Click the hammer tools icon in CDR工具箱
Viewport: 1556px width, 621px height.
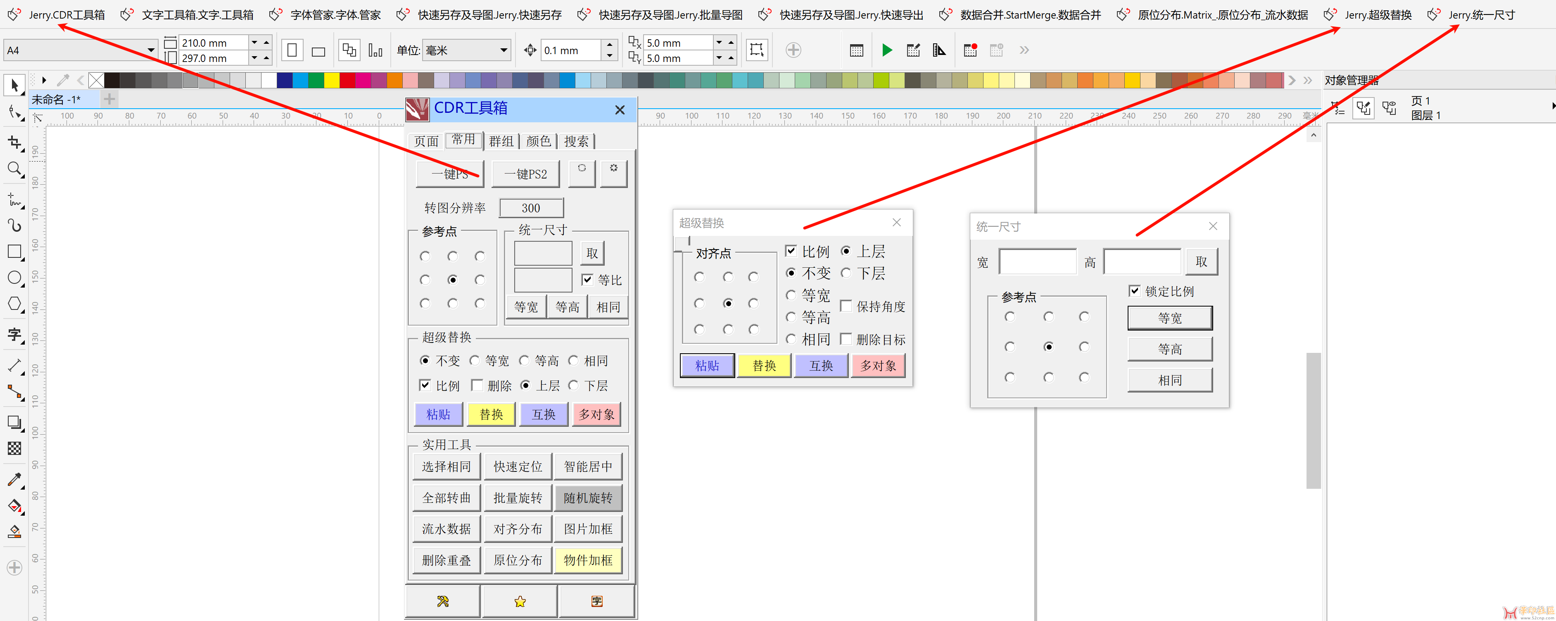443,601
